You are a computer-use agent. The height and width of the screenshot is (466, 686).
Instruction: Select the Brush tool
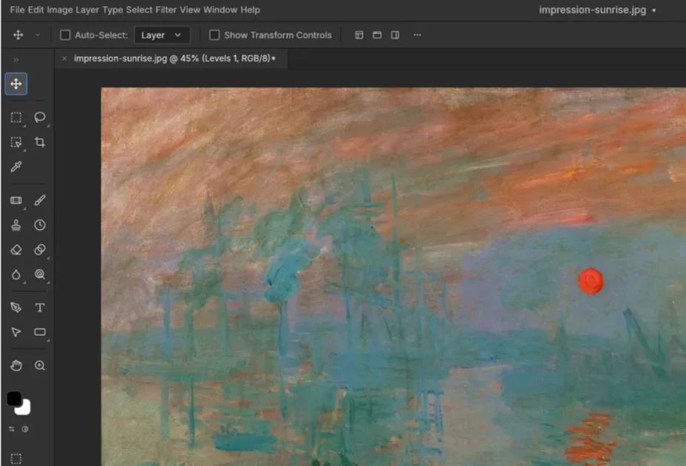click(40, 200)
